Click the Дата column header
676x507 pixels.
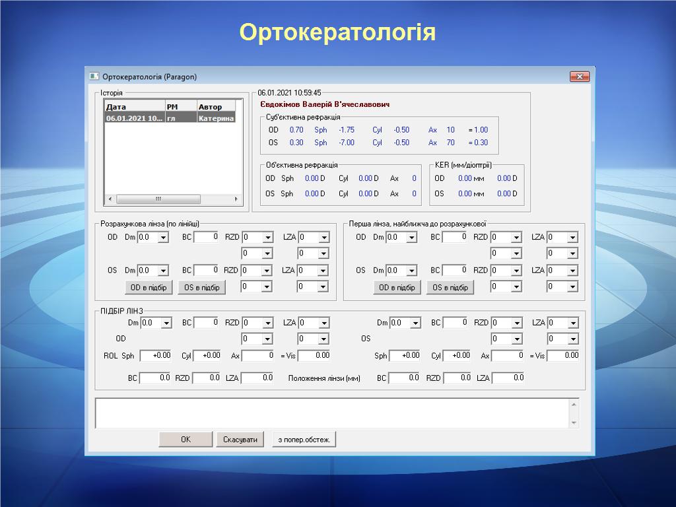pyautogui.click(x=134, y=106)
